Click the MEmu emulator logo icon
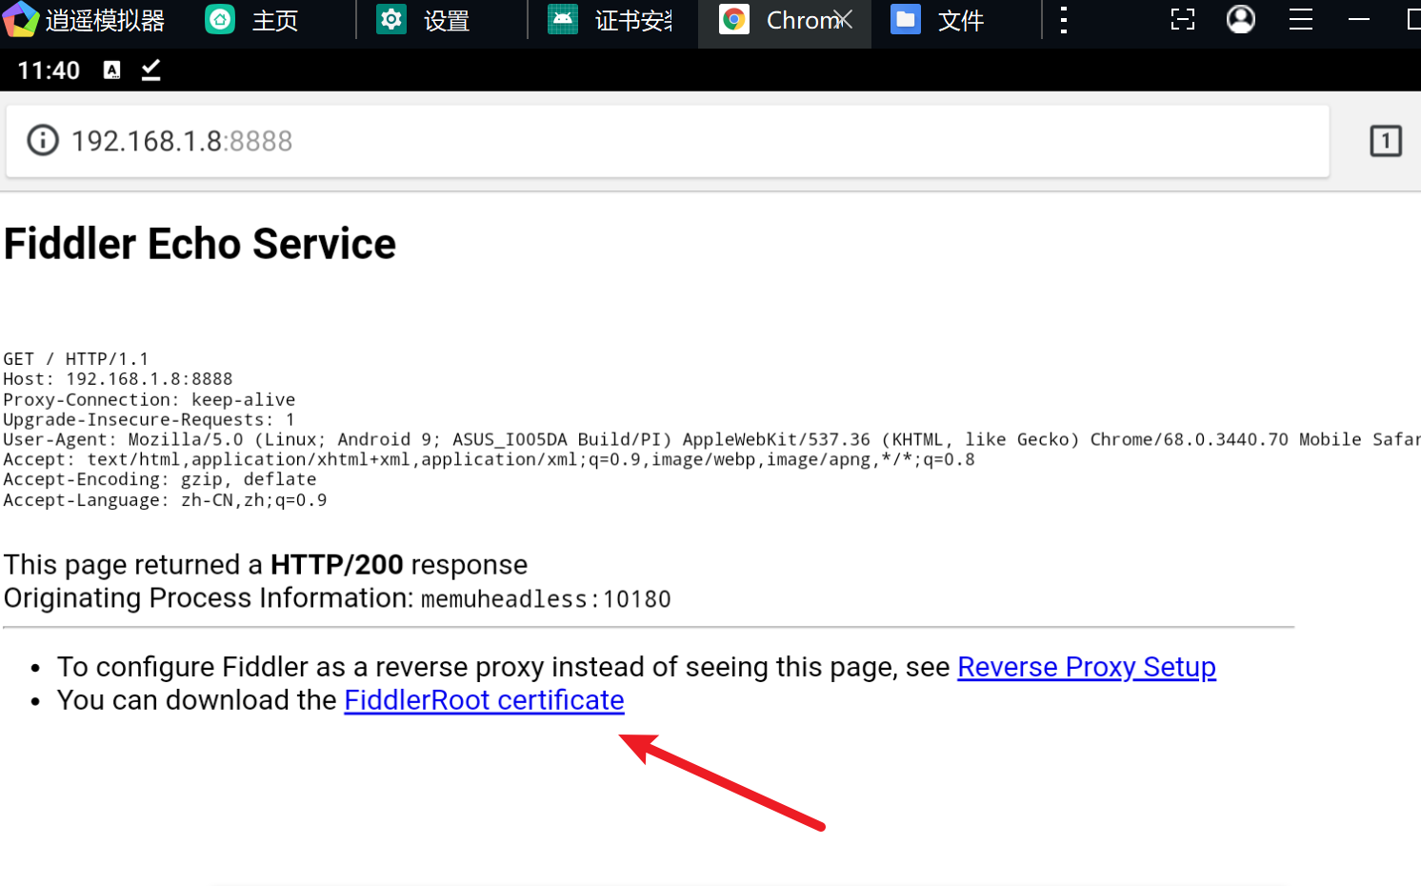This screenshot has height=886, width=1421. pyautogui.click(x=20, y=19)
